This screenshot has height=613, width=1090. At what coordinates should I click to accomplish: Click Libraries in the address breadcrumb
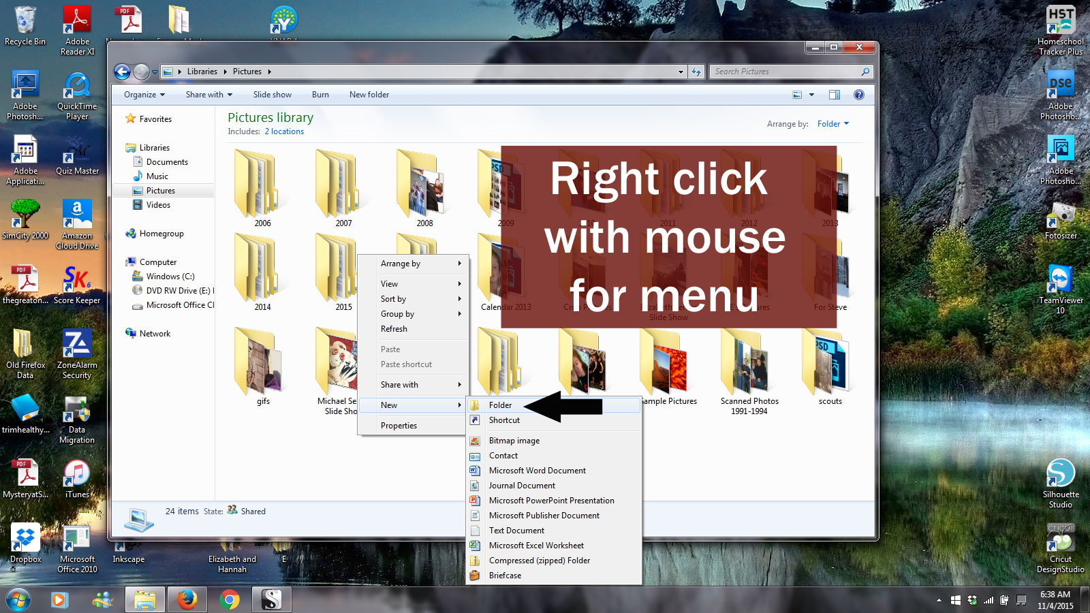point(202,72)
